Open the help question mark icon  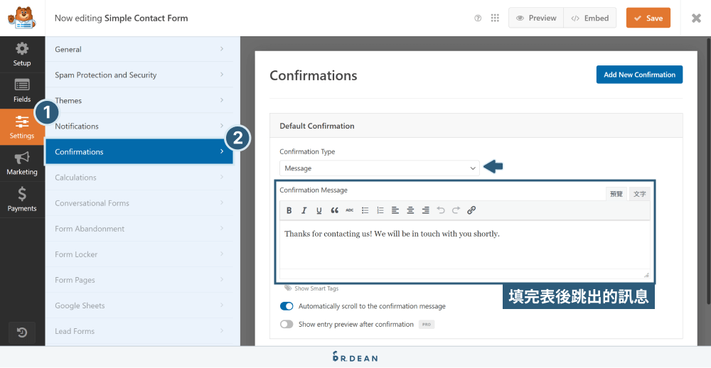478,18
